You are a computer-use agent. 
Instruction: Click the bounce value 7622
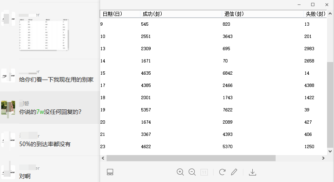[x=227, y=110]
